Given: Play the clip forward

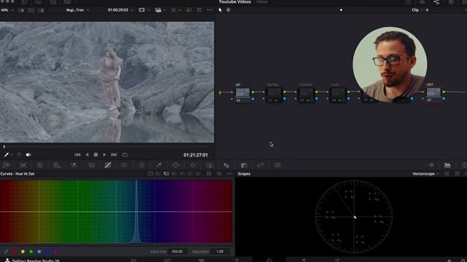Looking at the screenshot, I should 104,155.
